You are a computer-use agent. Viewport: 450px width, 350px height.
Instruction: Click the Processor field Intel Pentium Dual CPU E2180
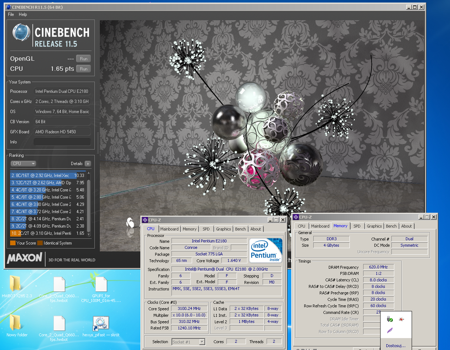pos(62,91)
